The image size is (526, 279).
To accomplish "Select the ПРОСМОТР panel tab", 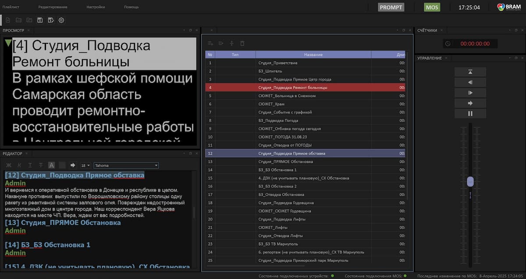I will point(14,30).
